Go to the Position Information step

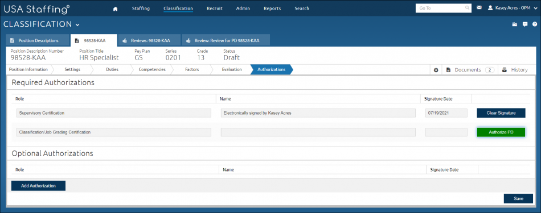click(28, 69)
